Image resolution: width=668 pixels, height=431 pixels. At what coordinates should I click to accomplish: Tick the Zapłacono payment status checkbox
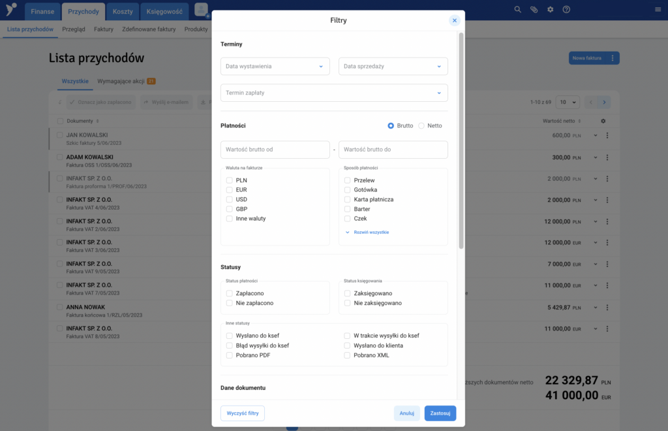click(230, 294)
